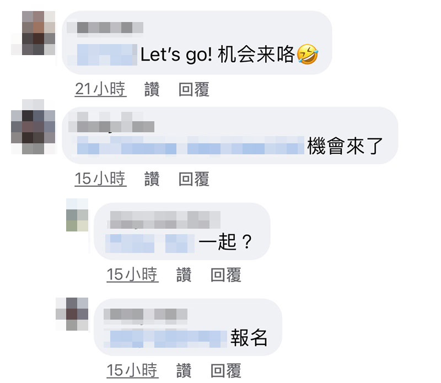
Task: Like the 機會來了 comment
Action: (152, 179)
